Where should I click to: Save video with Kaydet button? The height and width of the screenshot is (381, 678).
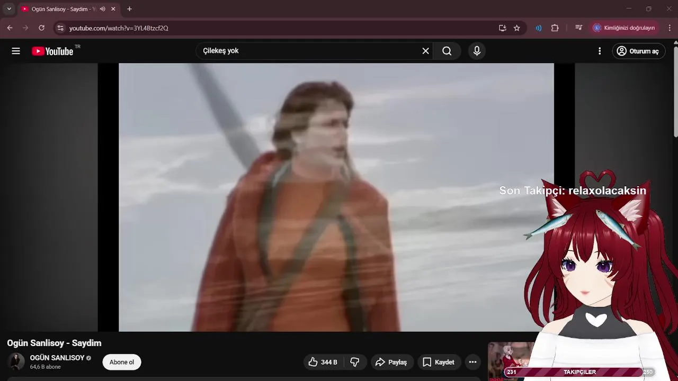[x=439, y=362]
